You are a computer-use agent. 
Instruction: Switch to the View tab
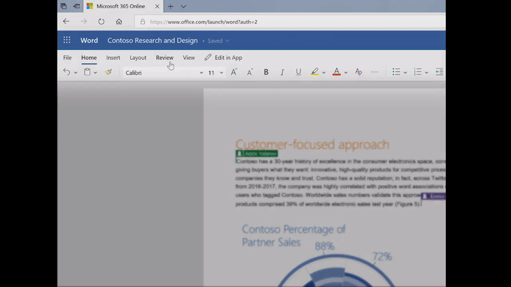(188, 57)
